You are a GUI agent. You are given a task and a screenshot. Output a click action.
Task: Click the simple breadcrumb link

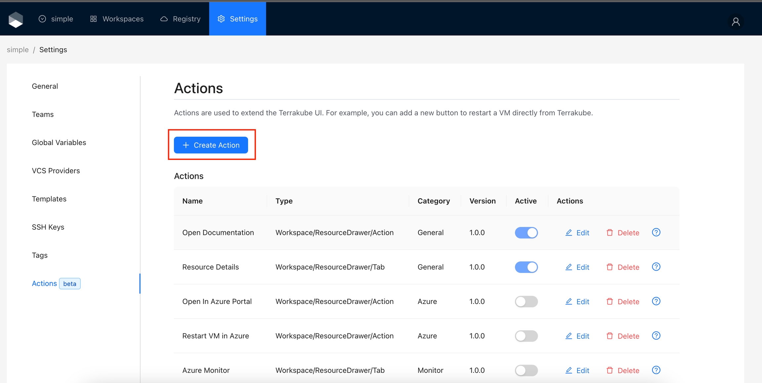pyautogui.click(x=18, y=50)
